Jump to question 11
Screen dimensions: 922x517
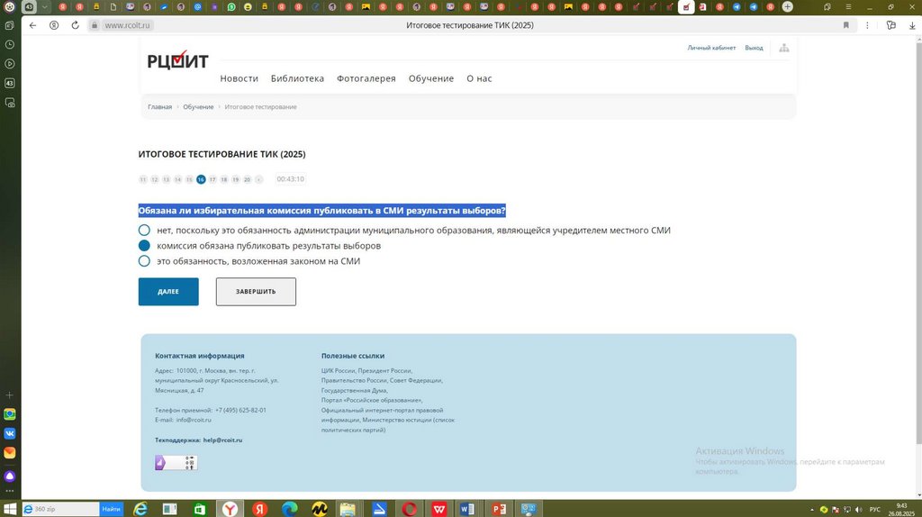click(143, 179)
